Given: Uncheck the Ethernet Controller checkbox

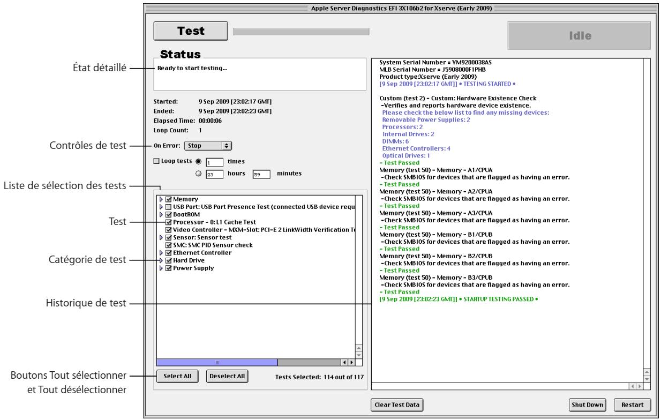Looking at the screenshot, I should pyautogui.click(x=169, y=252).
